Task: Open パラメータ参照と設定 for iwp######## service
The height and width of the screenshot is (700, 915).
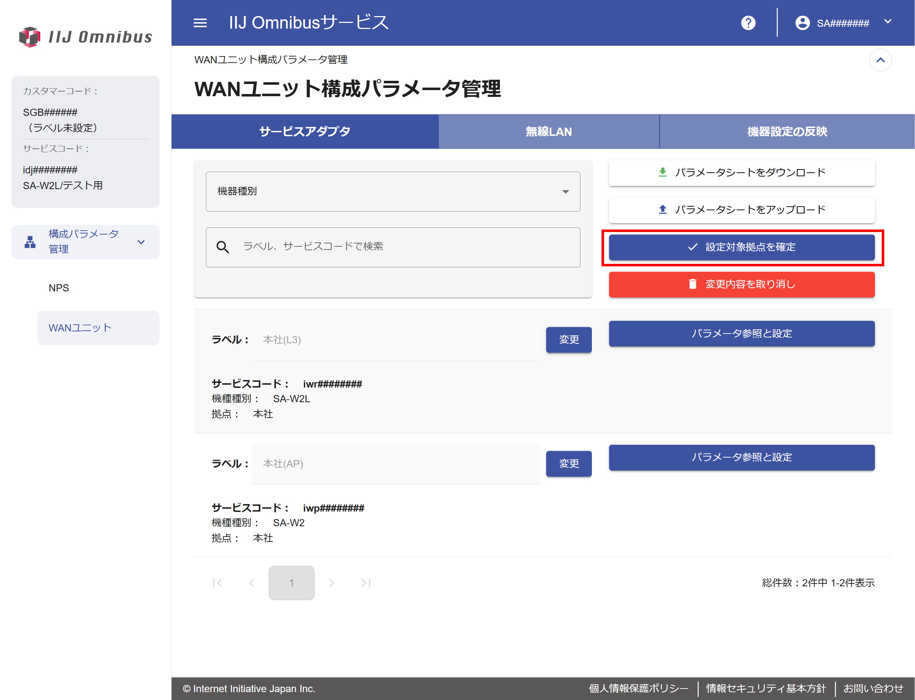Action: (741, 457)
